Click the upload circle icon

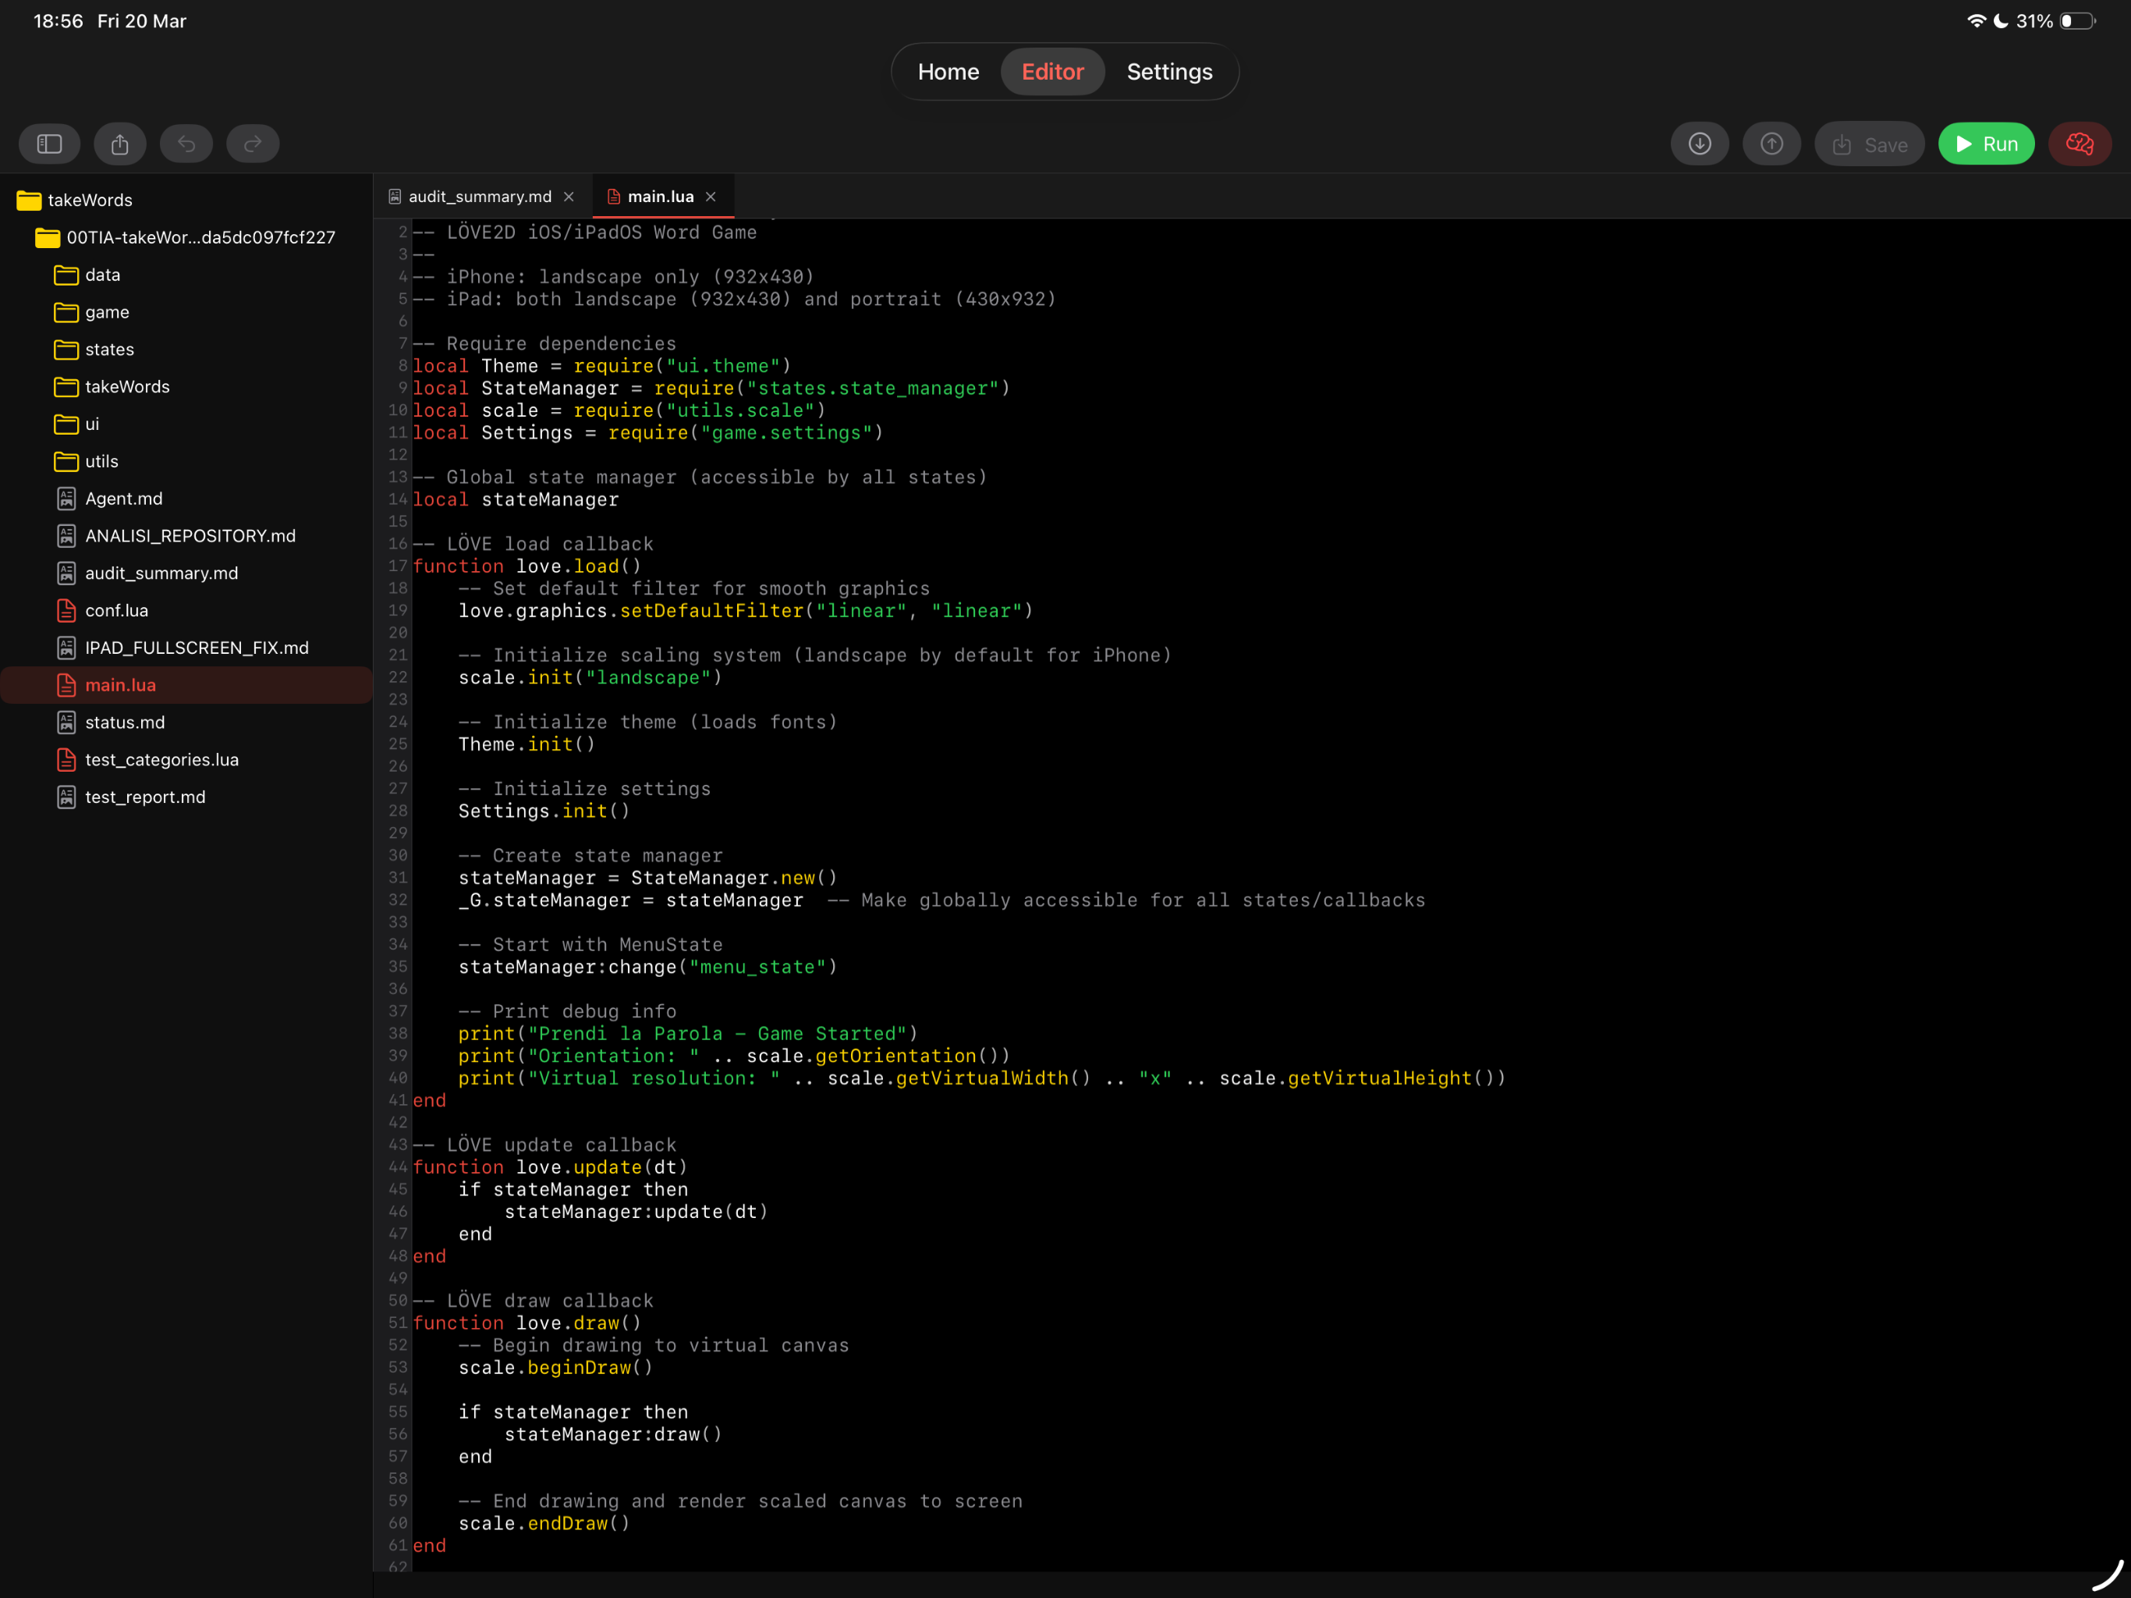pos(1771,144)
